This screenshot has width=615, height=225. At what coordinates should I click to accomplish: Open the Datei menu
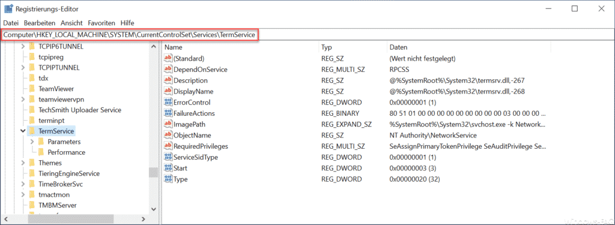click(11, 23)
